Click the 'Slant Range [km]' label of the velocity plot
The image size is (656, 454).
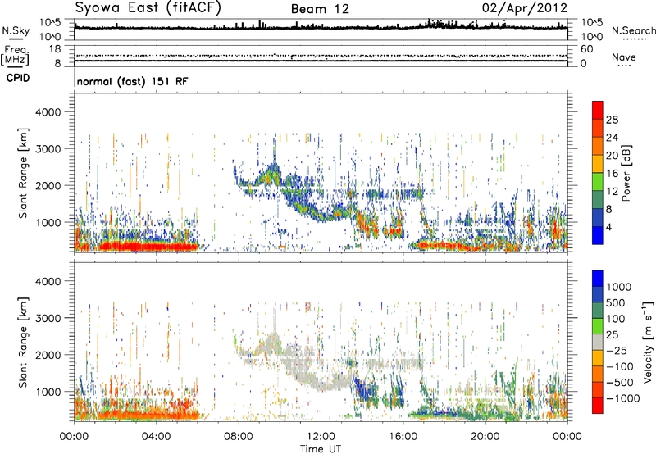(23, 342)
